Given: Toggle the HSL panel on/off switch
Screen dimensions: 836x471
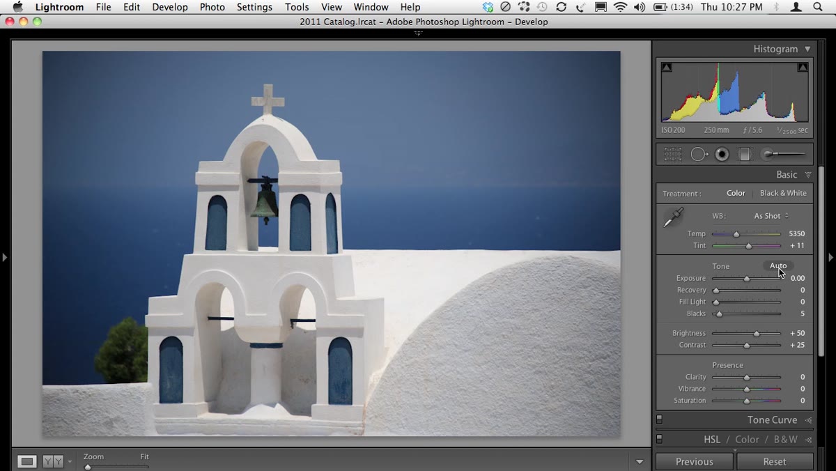Looking at the screenshot, I should point(659,439).
